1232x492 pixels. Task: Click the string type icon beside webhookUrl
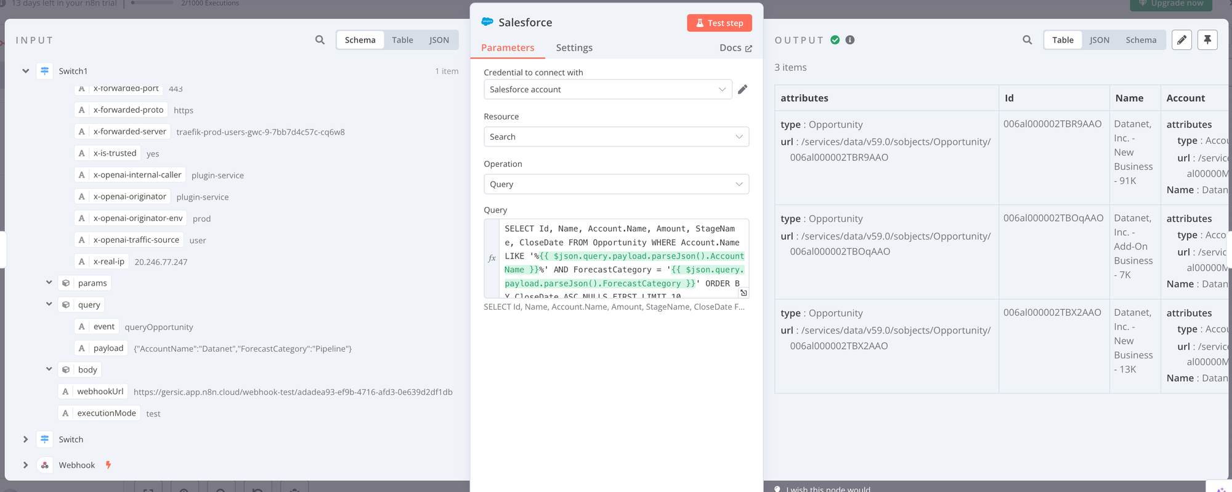(x=65, y=392)
